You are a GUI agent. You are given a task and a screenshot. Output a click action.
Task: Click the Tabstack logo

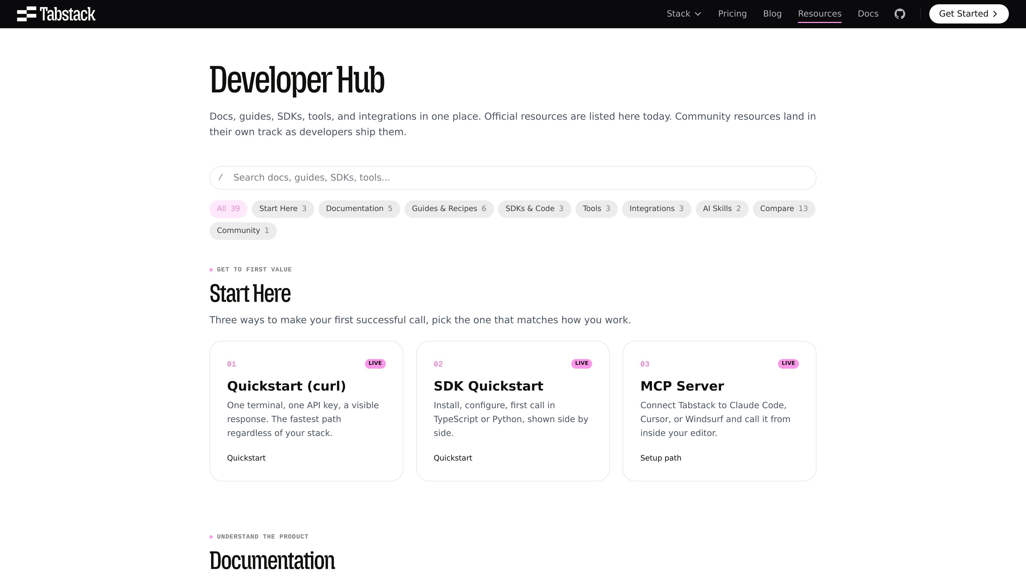pyautogui.click(x=56, y=14)
